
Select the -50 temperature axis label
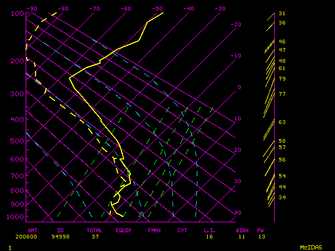(x=157, y=9)
